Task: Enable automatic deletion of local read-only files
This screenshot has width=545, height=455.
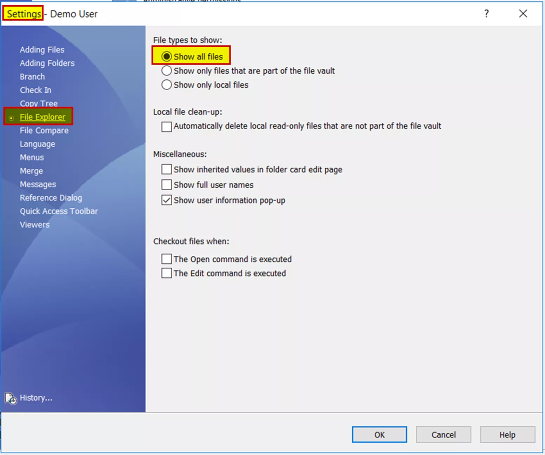Action: pos(167,126)
